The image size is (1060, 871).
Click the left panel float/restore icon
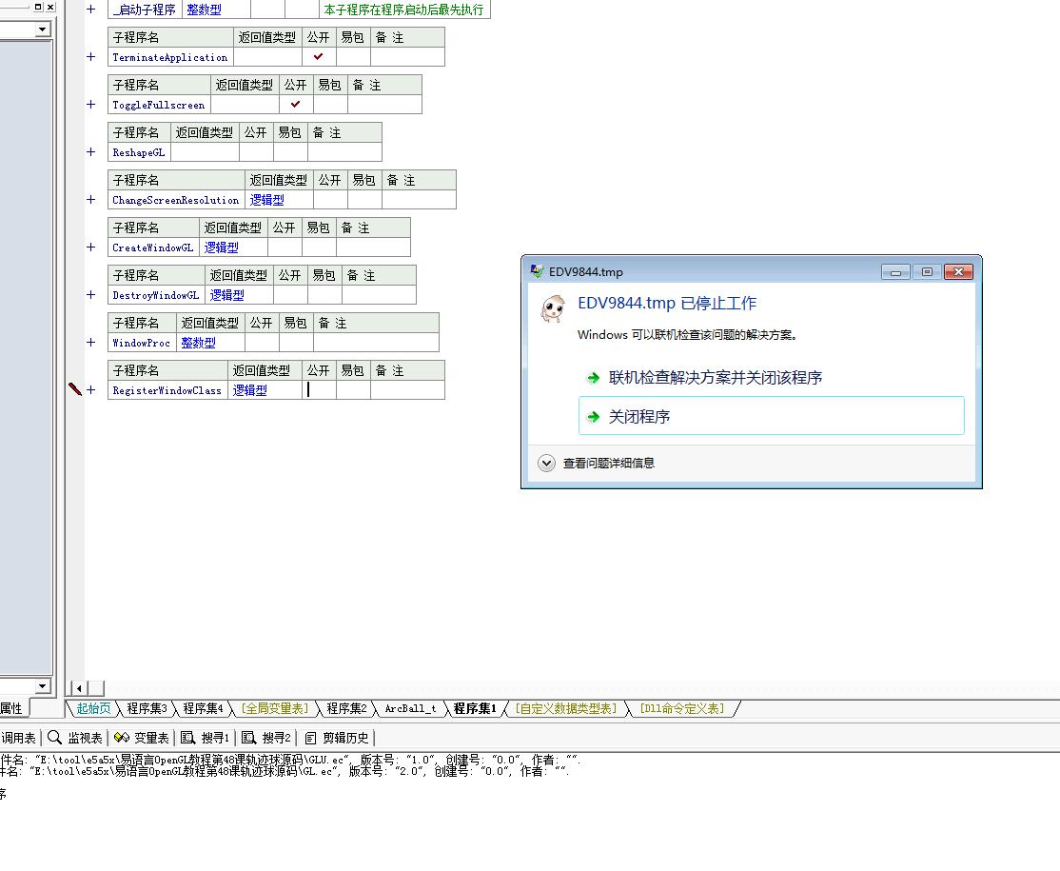click(39, 7)
